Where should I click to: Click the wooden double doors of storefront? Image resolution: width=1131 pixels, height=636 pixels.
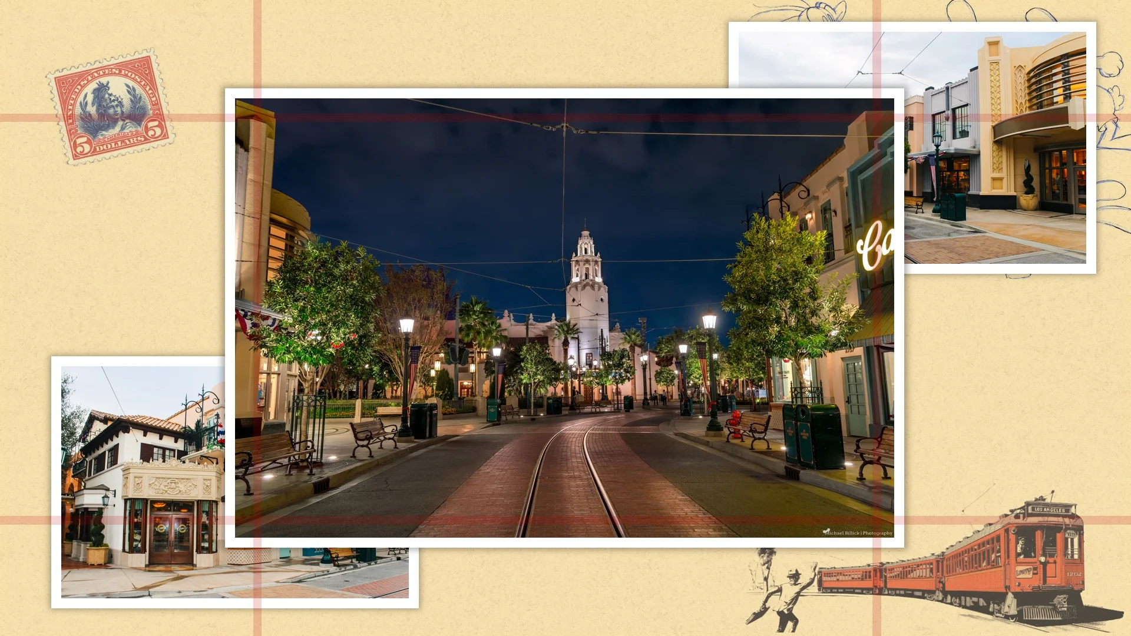[170, 537]
